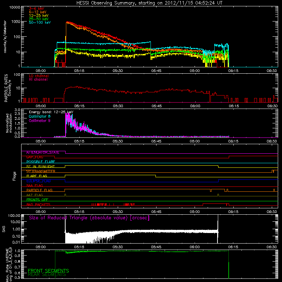Click the magenta Collimator 9 modulation peak

(68, 115)
